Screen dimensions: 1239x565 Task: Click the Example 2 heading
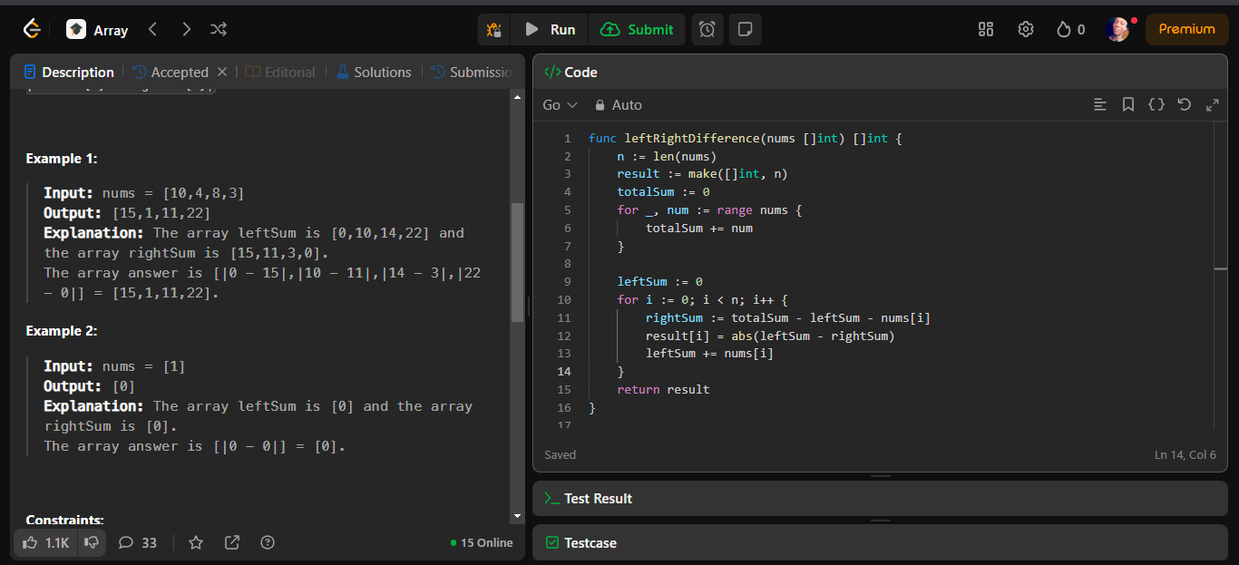click(62, 331)
